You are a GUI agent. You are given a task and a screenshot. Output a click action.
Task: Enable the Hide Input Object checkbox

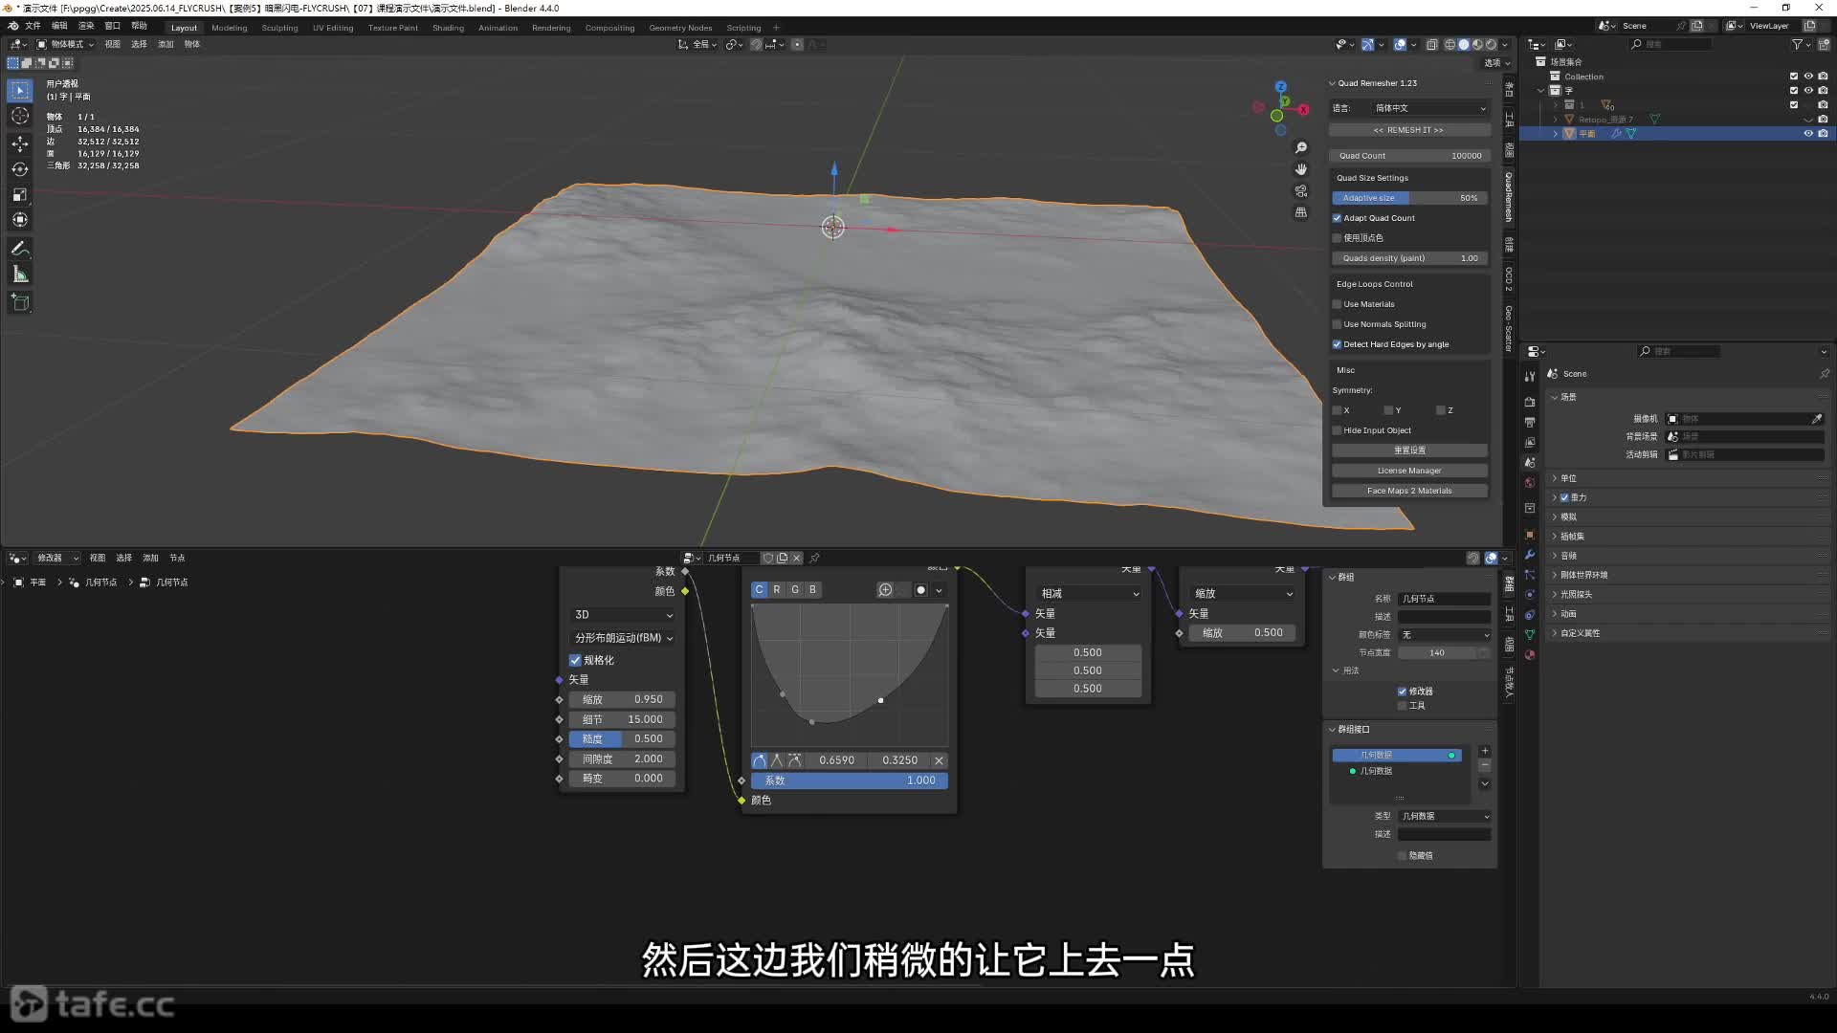[x=1337, y=430]
